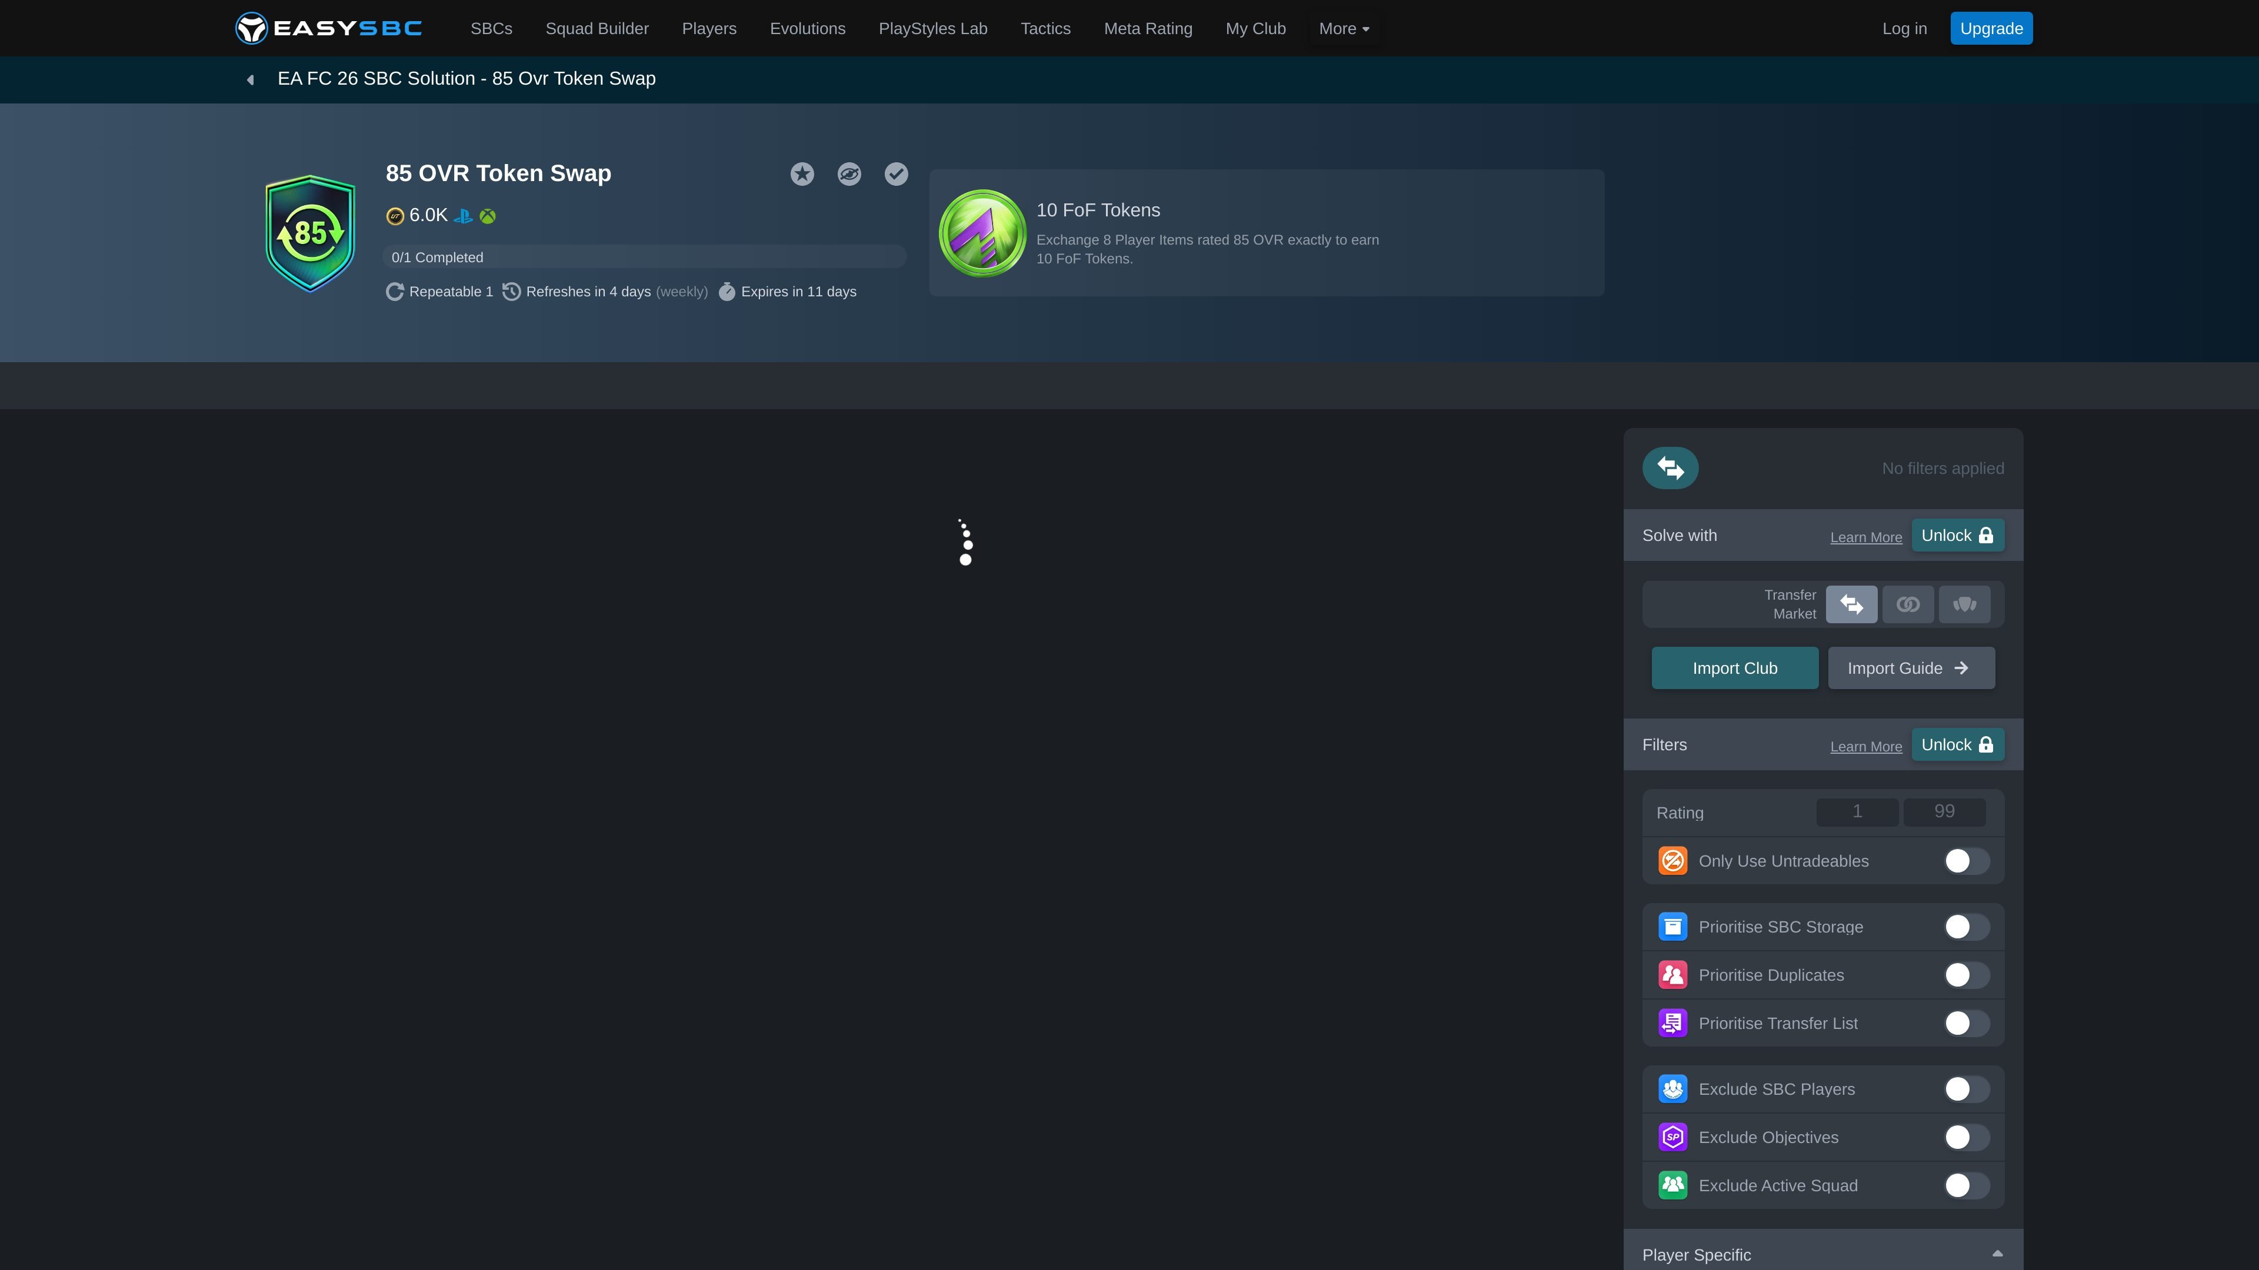2259x1270 pixels.
Task: Click the 0/1 Completed progress bar
Action: point(645,257)
